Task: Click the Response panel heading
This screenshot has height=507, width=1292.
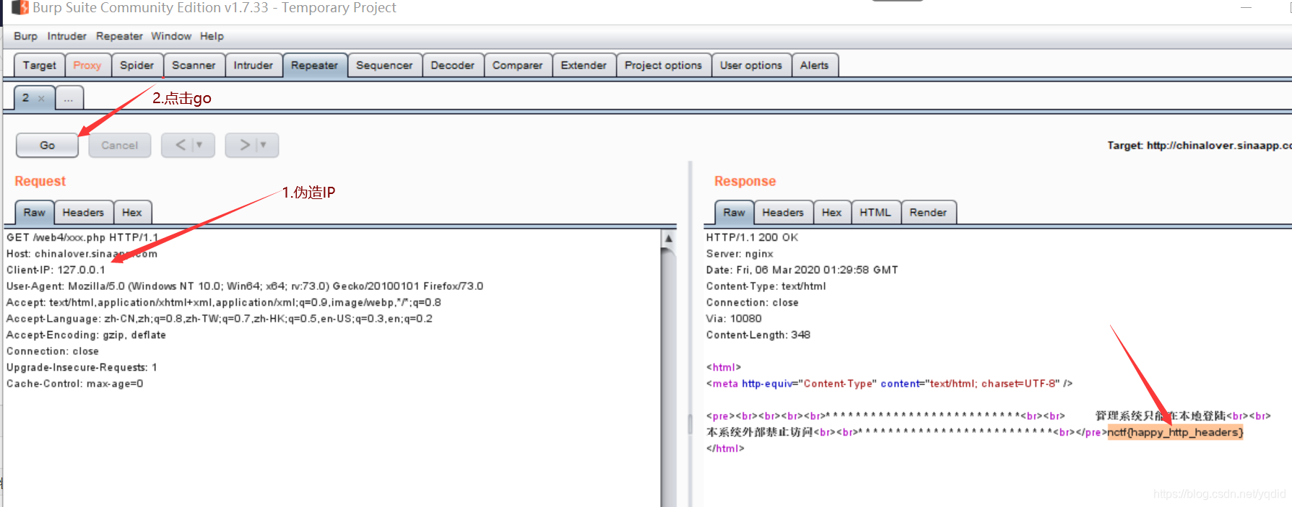Action: point(745,181)
